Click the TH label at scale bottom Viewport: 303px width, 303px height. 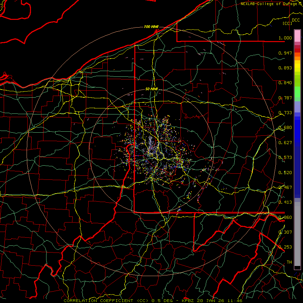coord(289,262)
